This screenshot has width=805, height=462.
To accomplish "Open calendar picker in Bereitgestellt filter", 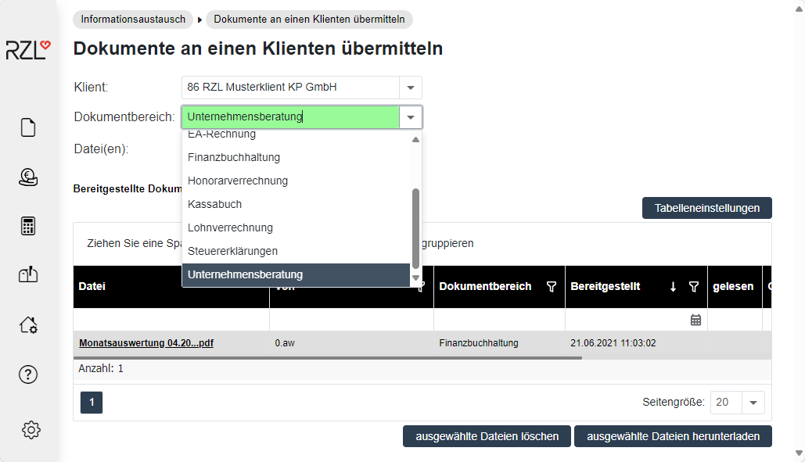I will point(695,320).
